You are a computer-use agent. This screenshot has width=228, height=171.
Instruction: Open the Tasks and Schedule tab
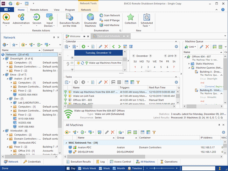[109, 36]
